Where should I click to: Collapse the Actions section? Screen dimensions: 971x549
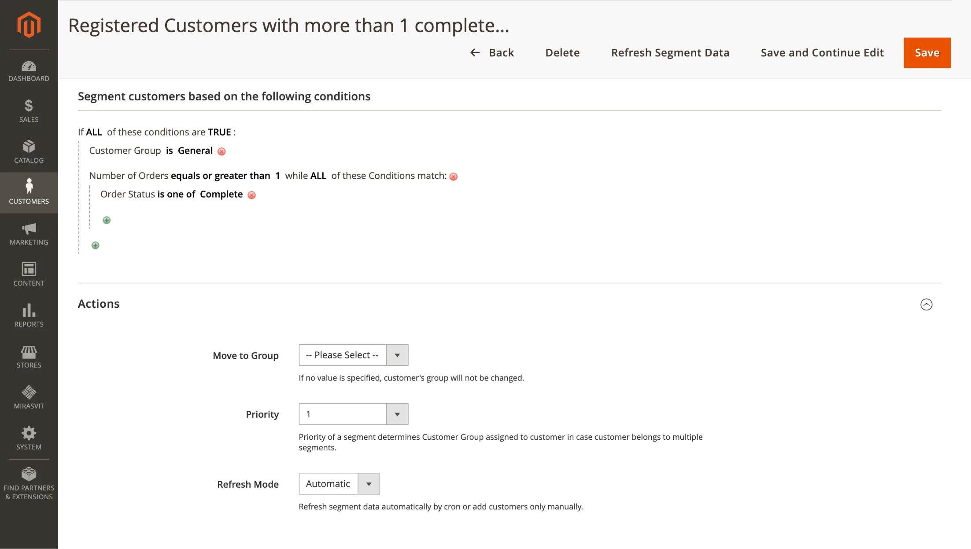tap(927, 304)
